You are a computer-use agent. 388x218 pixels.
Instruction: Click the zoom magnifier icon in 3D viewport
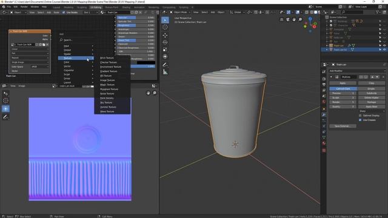click(300, 19)
